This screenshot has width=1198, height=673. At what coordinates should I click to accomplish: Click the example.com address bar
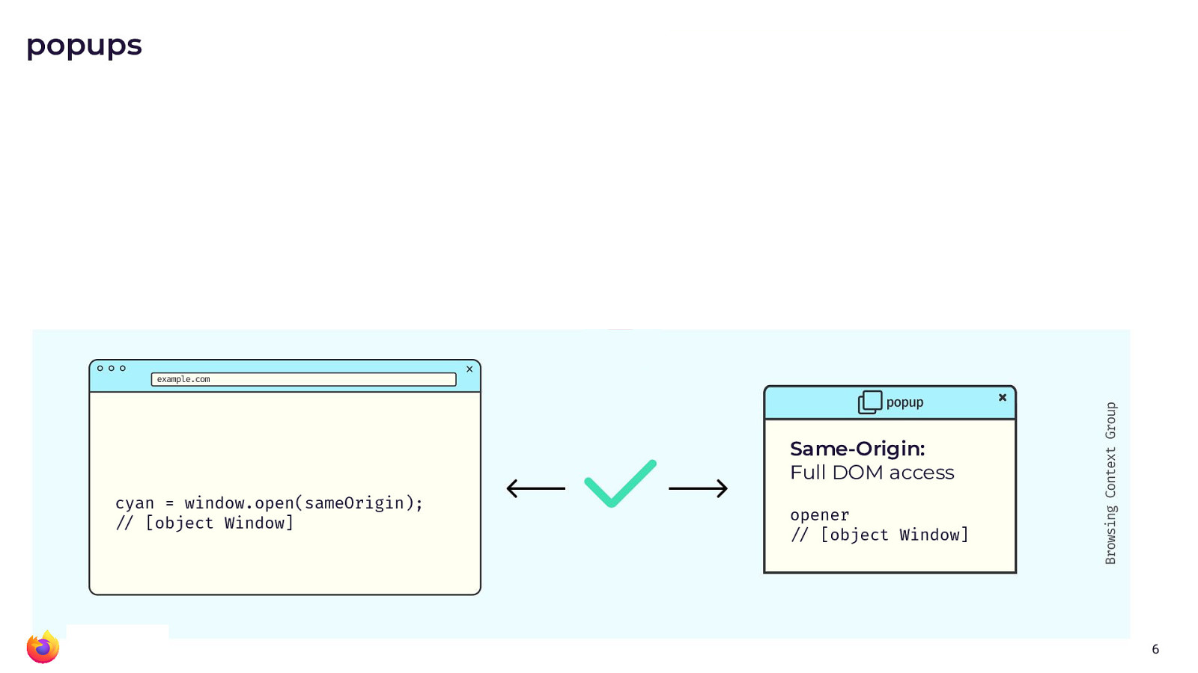pyautogui.click(x=303, y=379)
